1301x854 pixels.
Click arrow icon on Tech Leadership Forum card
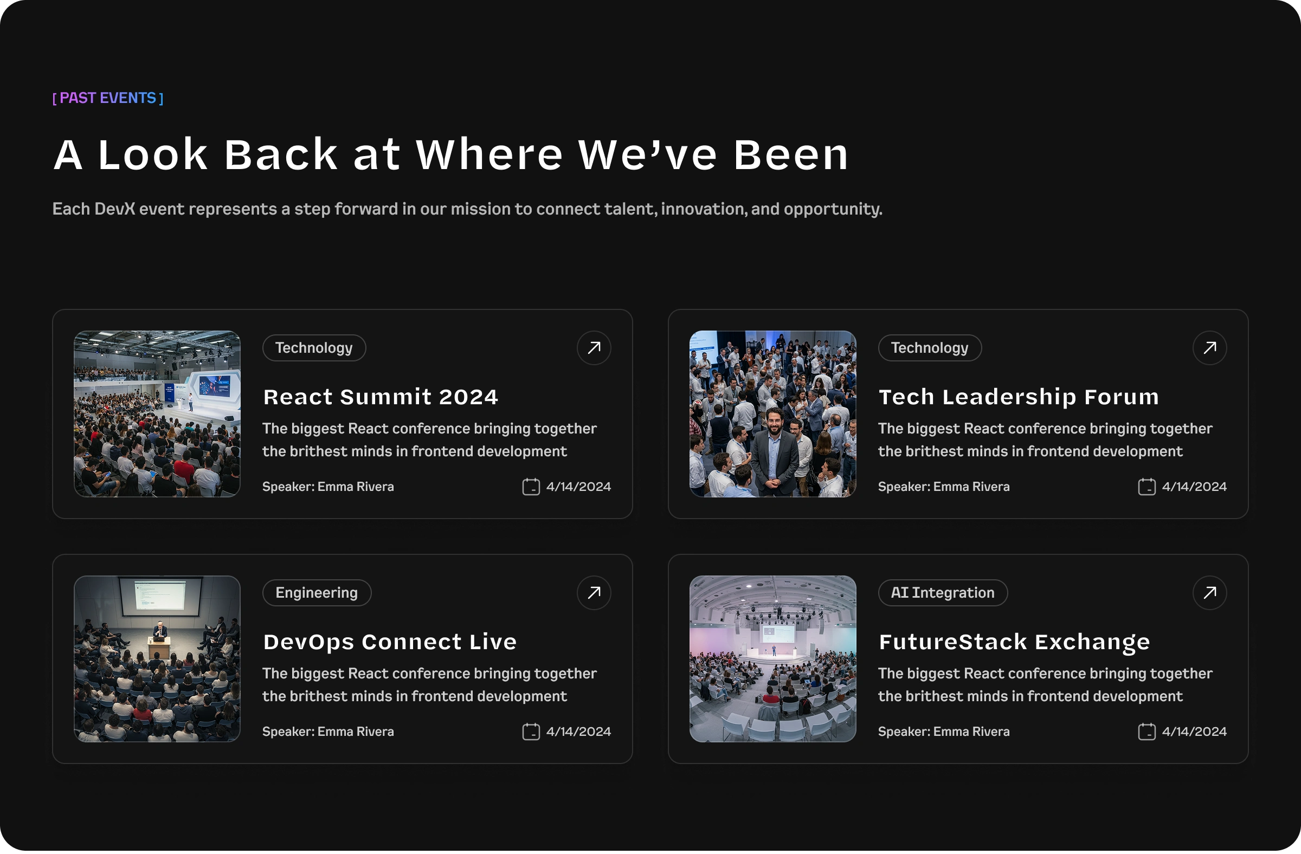point(1209,348)
